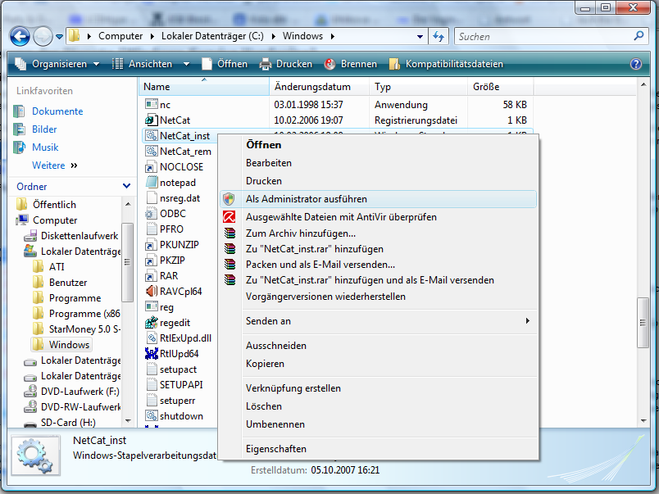Open the Ansichten dropdown arrow
The width and height of the screenshot is (659, 494).
[186, 64]
